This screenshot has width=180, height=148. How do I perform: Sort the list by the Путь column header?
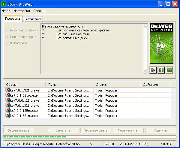69,85
